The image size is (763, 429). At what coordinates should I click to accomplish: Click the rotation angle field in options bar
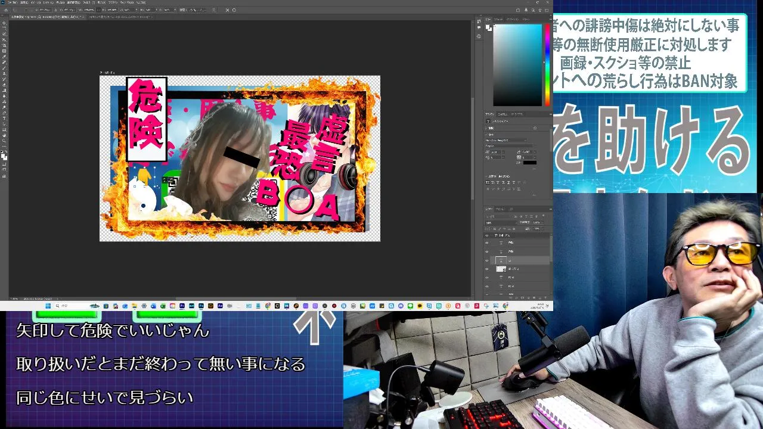click(129, 10)
